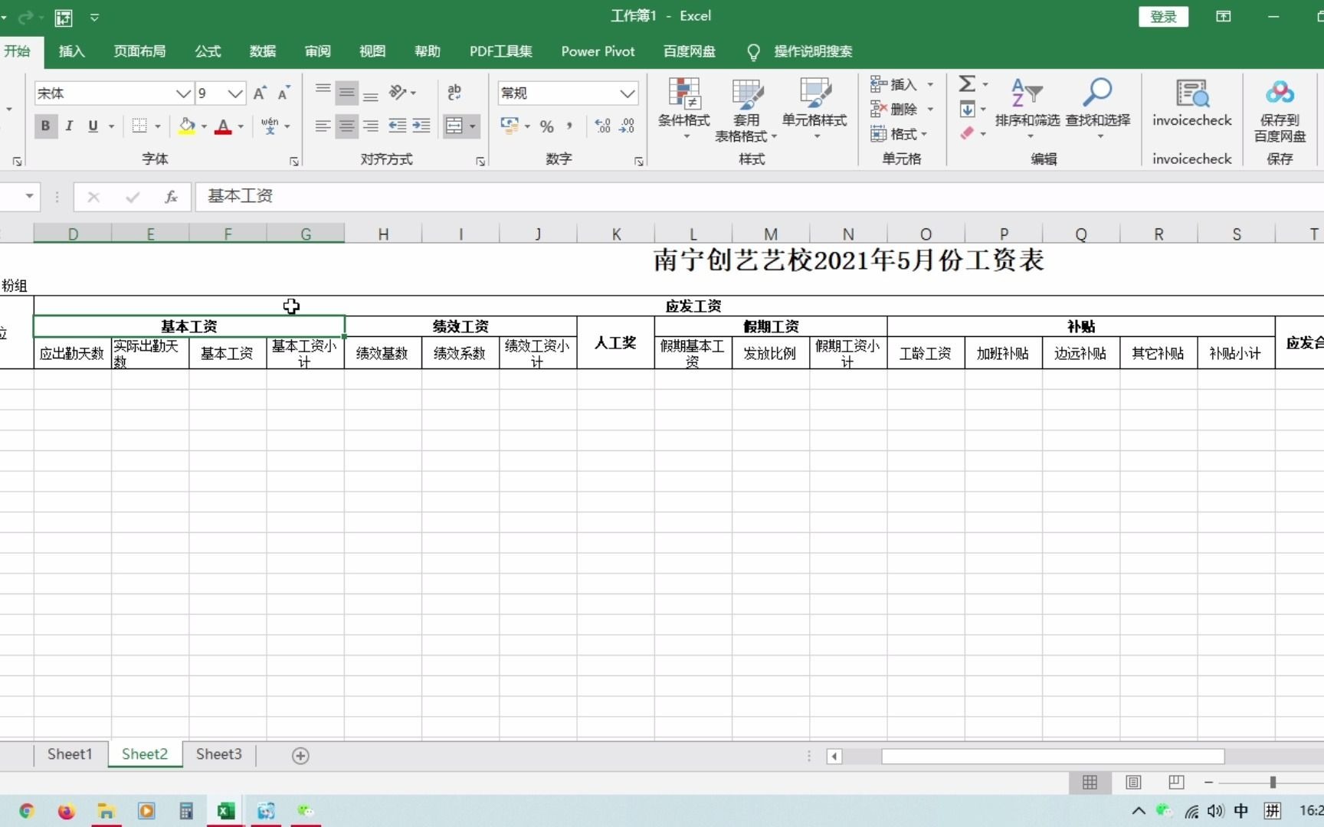
Task: Click the zoom slider handle
Action: coord(1273,782)
